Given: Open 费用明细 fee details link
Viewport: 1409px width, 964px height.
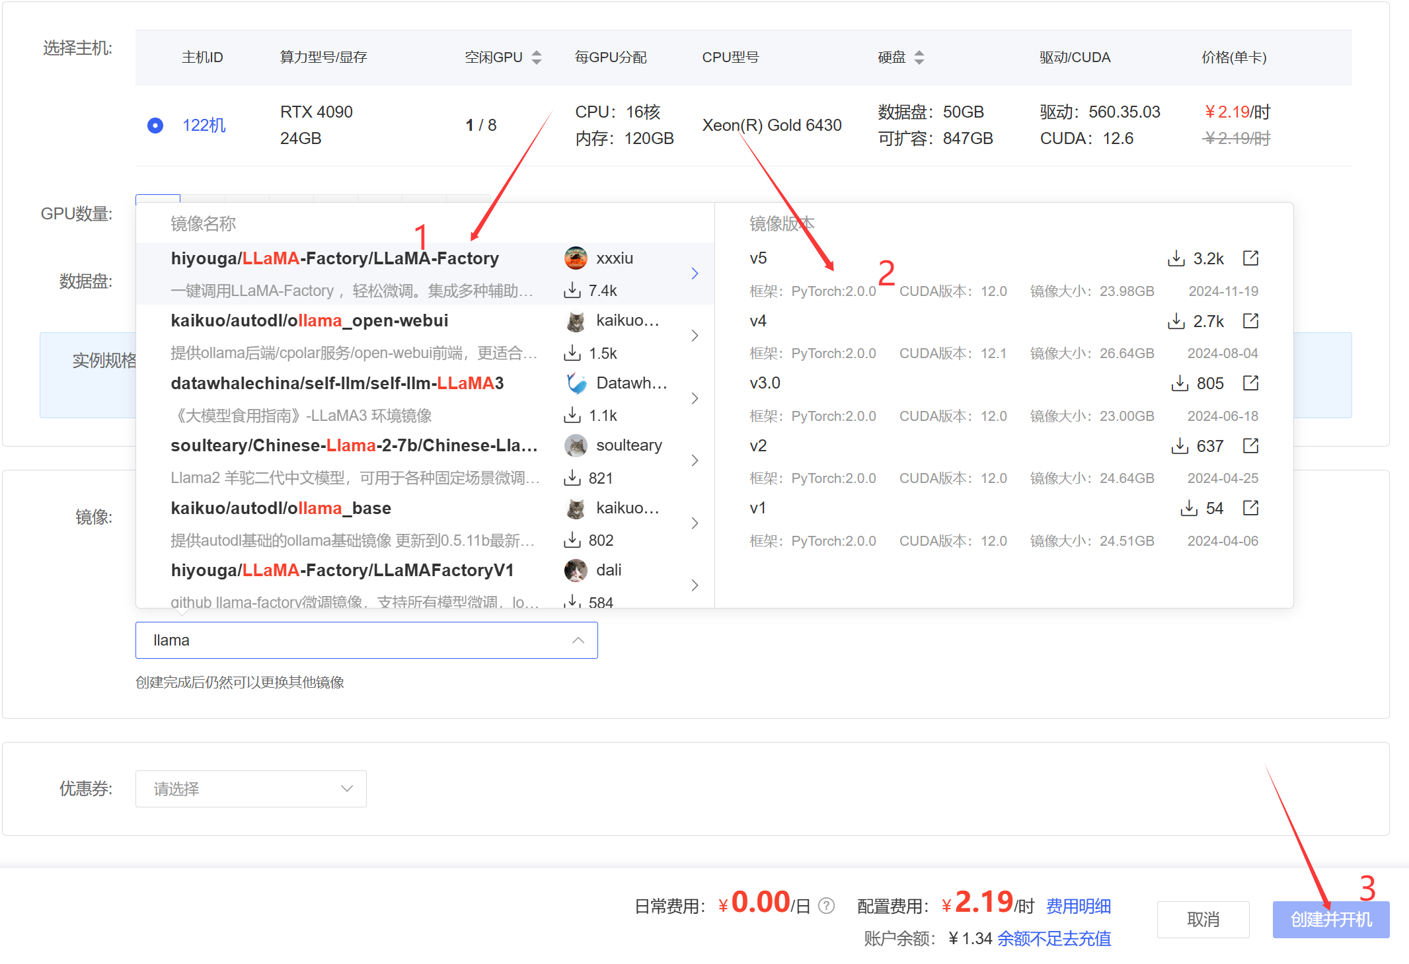Looking at the screenshot, I should coord(1078,906).
